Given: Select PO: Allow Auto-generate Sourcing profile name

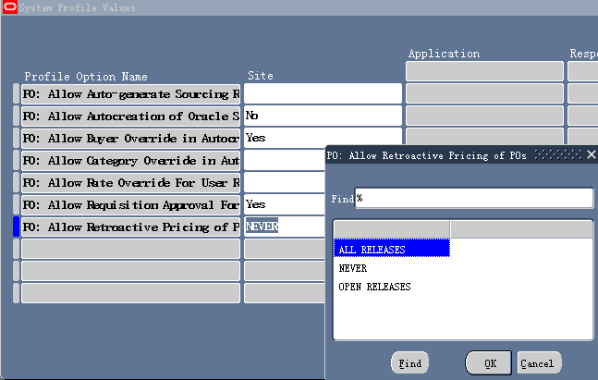Looking at the screenshot, I should pos(131,94).
